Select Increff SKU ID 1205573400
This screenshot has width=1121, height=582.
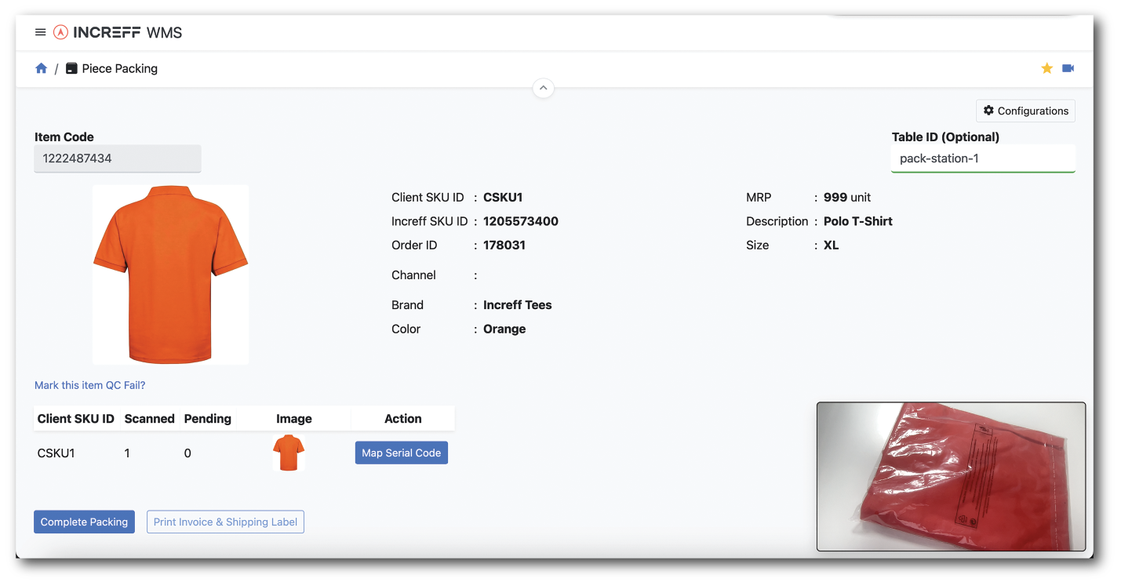[521, 221]
